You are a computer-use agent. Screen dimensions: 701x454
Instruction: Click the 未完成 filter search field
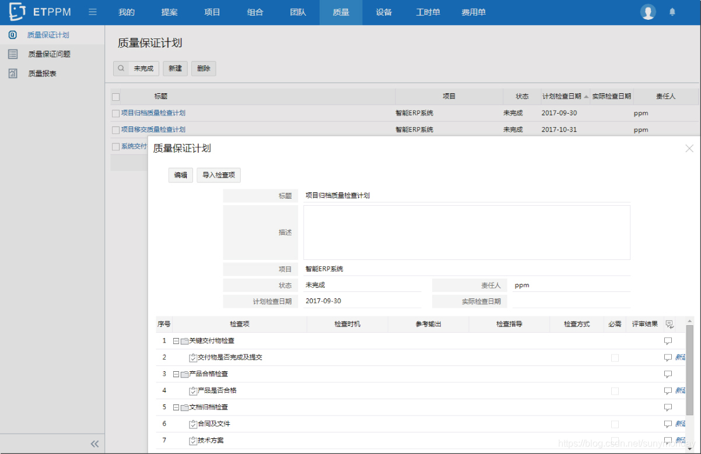143,68
